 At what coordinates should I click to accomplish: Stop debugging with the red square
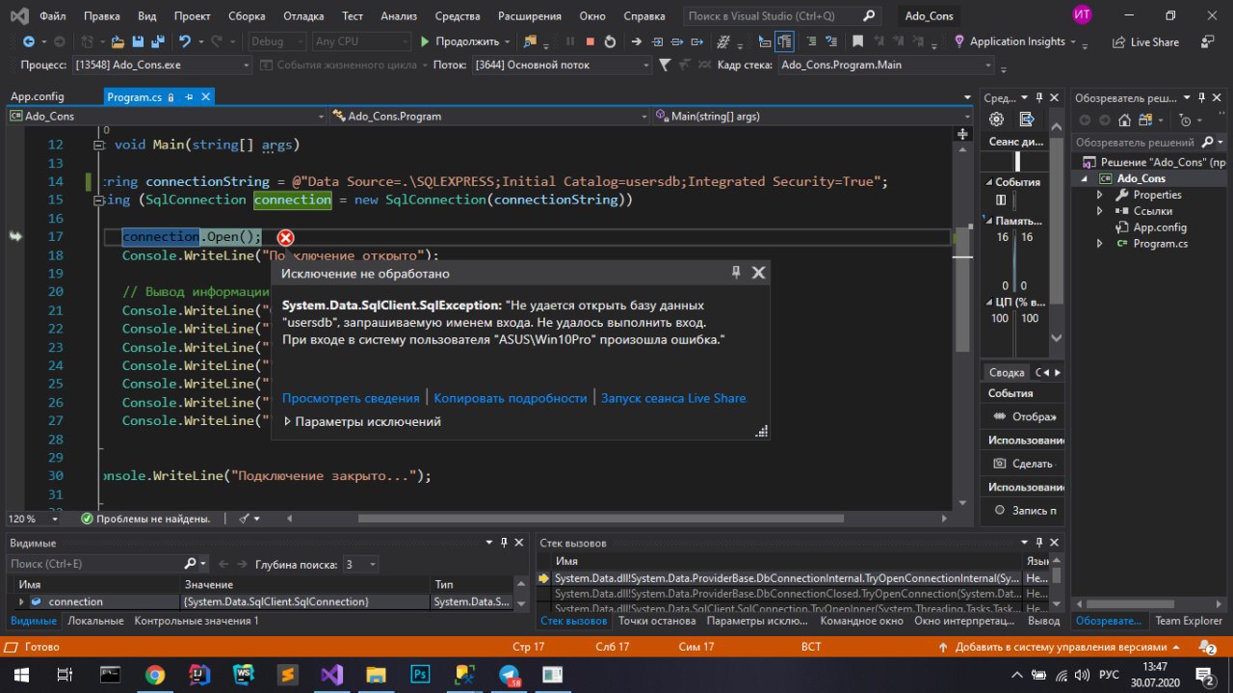coord(590,41)
